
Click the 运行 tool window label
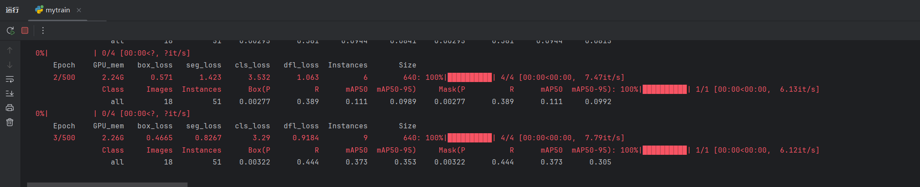tap(12, 10)
